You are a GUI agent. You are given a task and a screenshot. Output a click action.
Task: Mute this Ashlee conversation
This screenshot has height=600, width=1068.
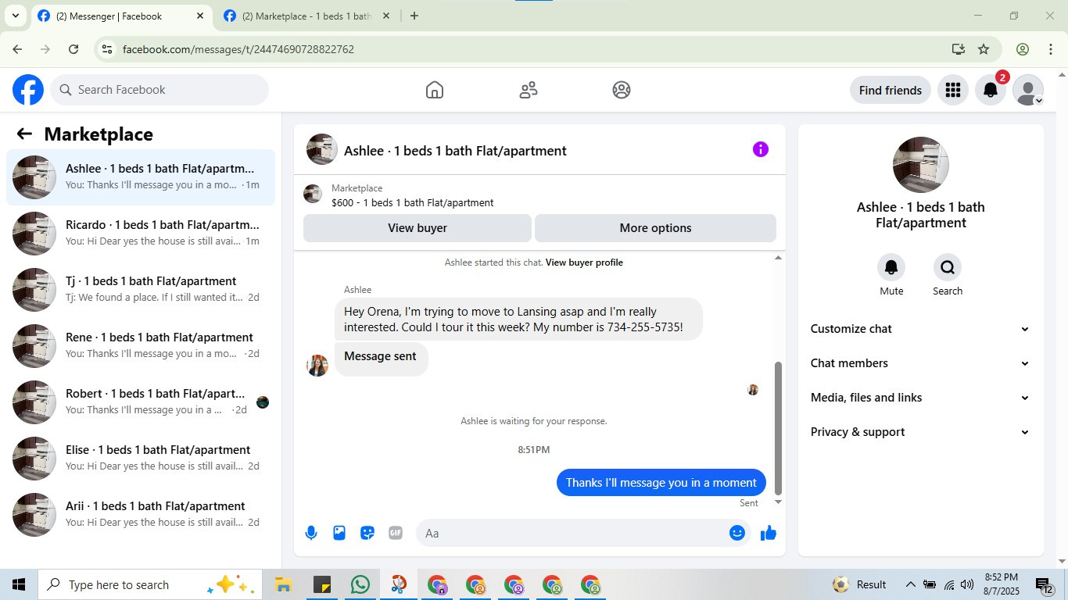[891, 268]
